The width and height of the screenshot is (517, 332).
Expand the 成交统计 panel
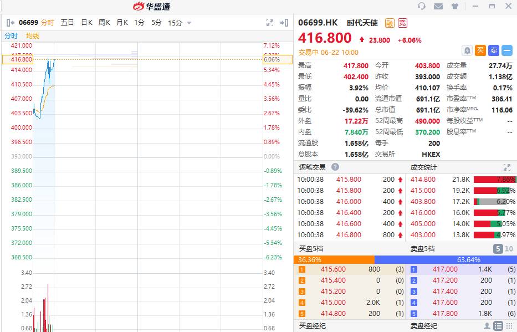coord(506,167)
